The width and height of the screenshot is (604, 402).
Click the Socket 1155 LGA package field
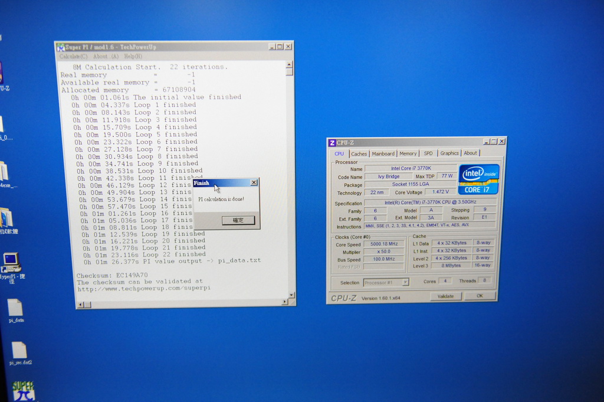pos(411,184)
